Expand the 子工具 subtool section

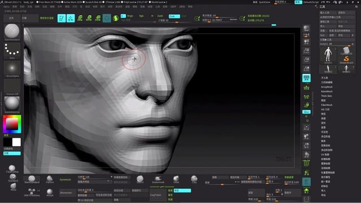point(324,78)
